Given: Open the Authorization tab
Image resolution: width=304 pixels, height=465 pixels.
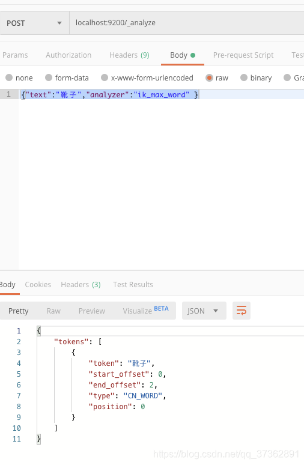Looking at the screenshot, I should click(x=68, y=55).
